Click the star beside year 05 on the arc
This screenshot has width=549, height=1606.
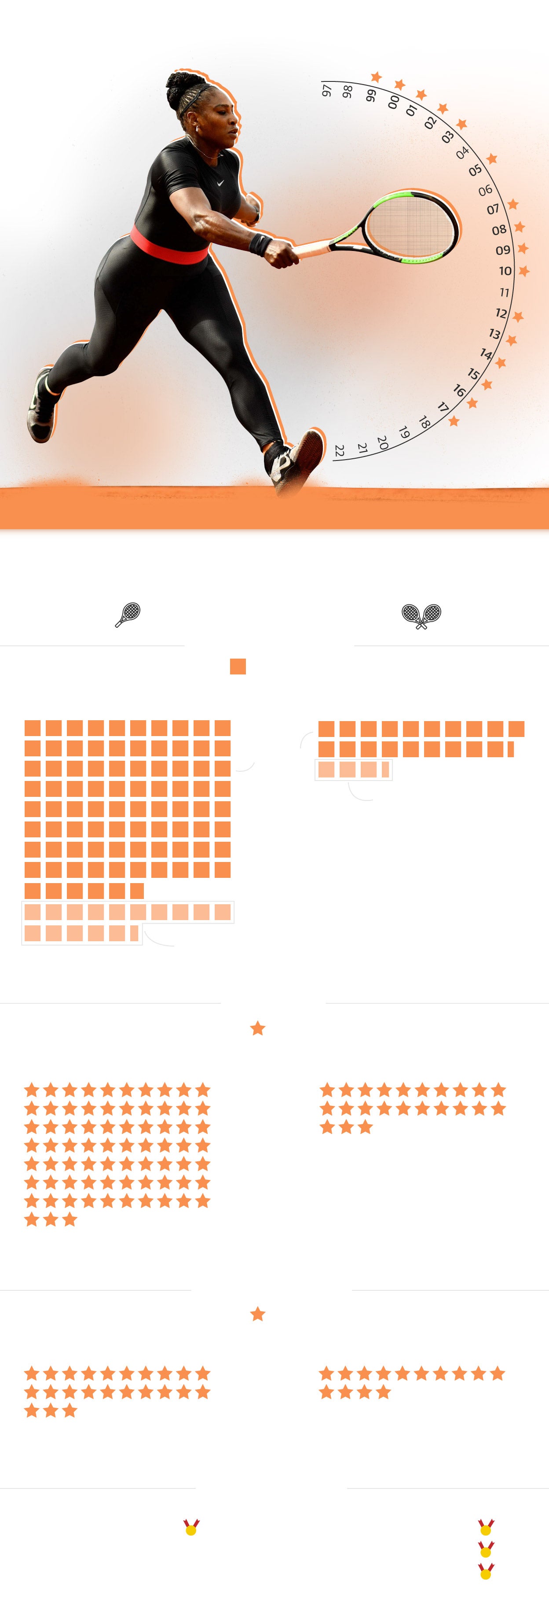click(492, 158)
